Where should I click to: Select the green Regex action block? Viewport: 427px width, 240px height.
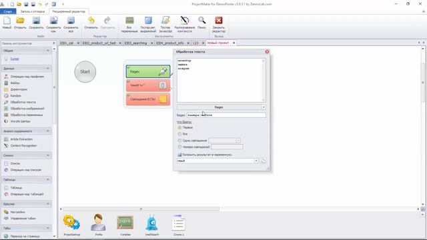click(148, 71)
